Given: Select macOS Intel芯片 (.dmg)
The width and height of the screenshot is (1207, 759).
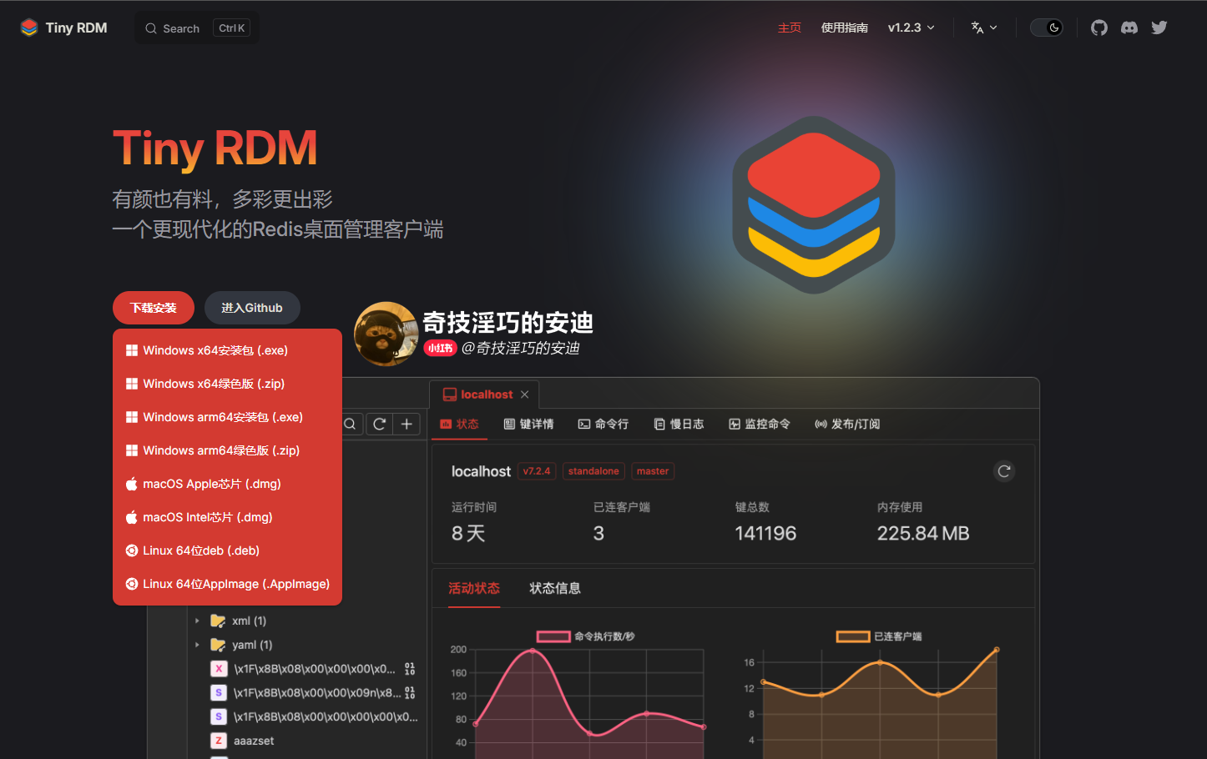Looking at the screenshot, I should [x=227, y=517].
